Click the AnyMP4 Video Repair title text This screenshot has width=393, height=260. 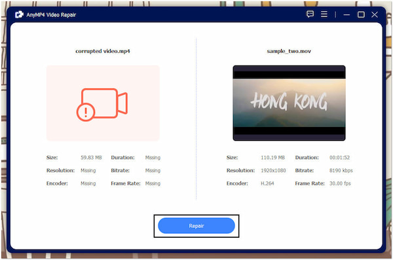coord(51,15)
